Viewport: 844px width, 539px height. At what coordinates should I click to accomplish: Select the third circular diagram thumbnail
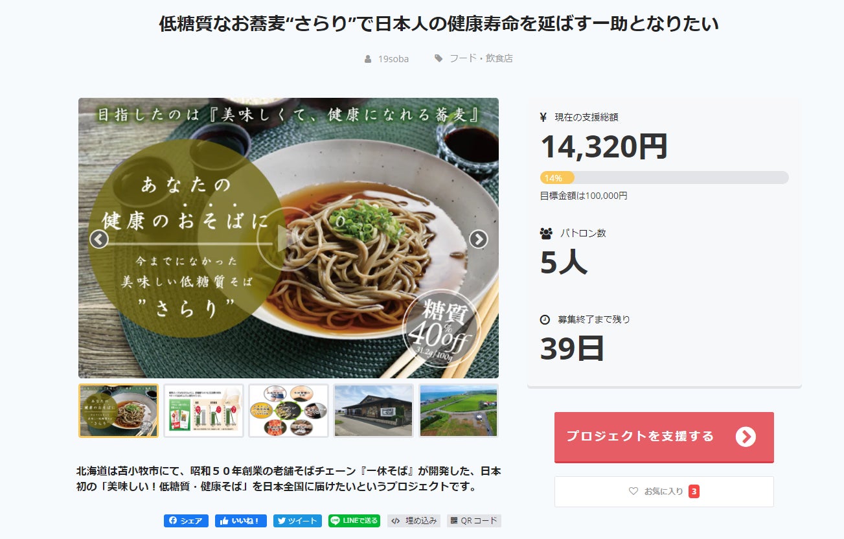coord(288,411)
